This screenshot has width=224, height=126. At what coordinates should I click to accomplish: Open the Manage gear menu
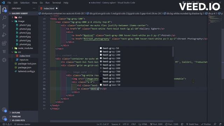tap(4, 118)
